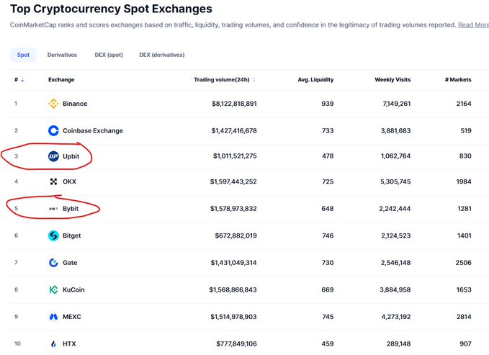Click the Gate logo icon
This screenshot has width=489, height=355.
[53, 263]
